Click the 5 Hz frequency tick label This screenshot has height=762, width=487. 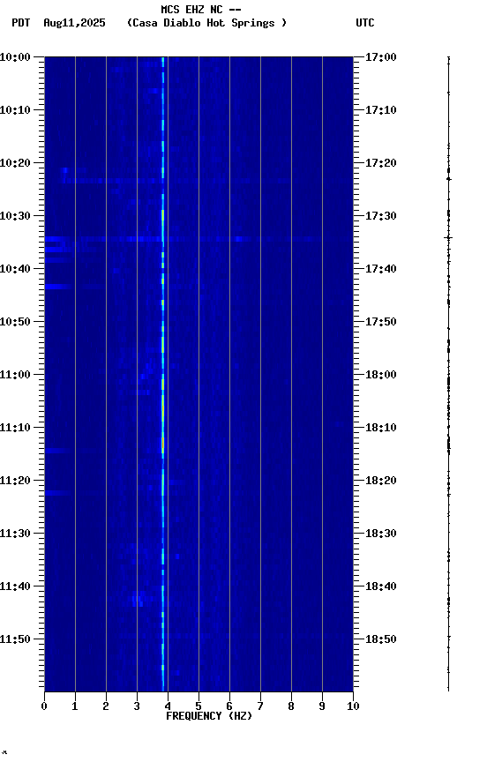click(199, 706)
